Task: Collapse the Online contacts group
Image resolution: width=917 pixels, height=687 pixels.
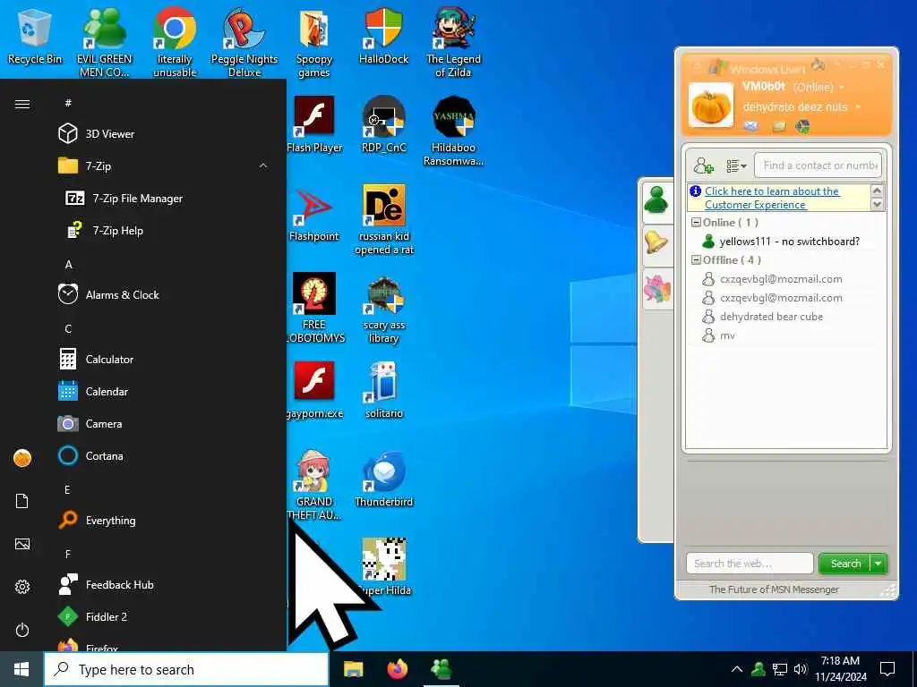Action: [x=696, y=223]
